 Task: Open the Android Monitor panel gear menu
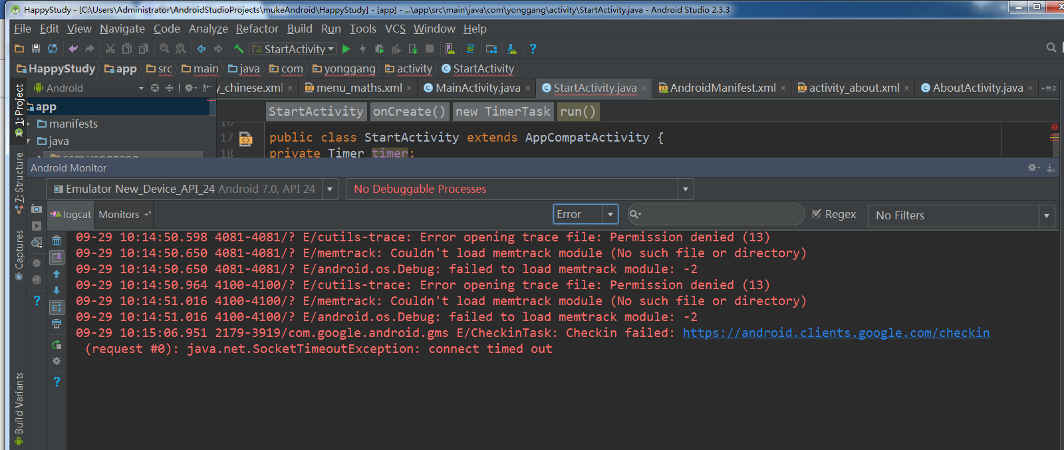point(1033,168)
